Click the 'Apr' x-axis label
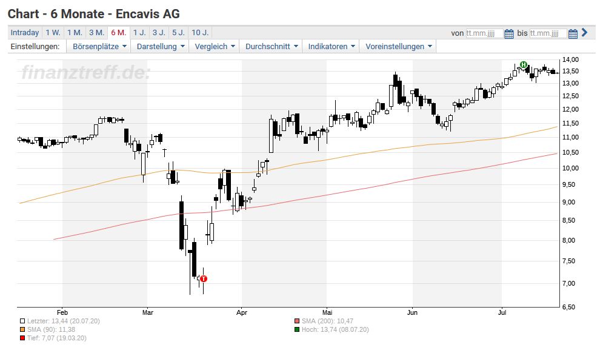Image resolution: width=603 pixels, height=347 pixels. 242,312
